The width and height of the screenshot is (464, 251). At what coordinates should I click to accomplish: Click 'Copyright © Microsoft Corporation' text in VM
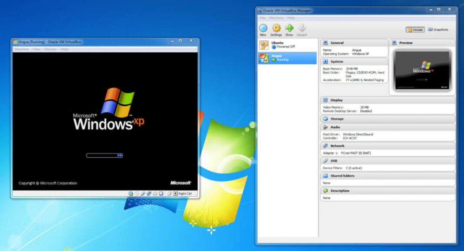click(x=48, y=183)
